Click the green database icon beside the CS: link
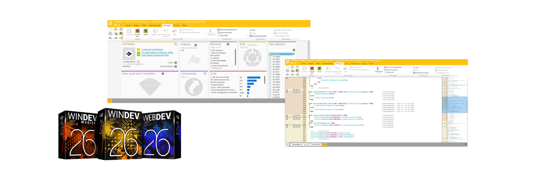The image size is (537, 184). click(x=139, y=54)
